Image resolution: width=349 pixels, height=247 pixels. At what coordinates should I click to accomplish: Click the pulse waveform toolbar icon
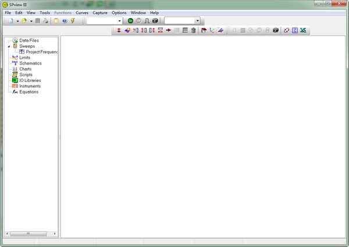point(147,21)
